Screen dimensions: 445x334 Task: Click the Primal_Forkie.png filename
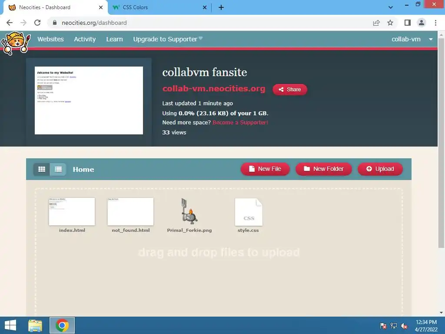click(x=189, y=230)
